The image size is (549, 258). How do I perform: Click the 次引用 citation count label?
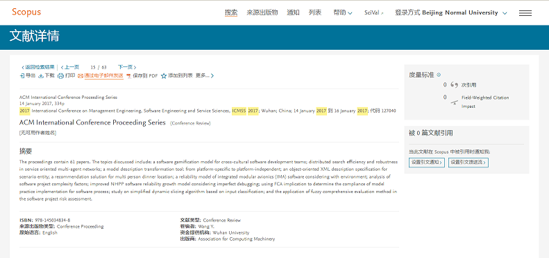click(468, 85)
